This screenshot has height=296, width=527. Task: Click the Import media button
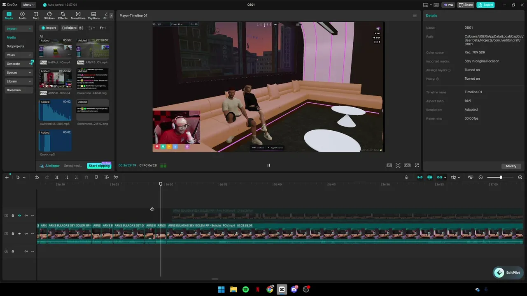point(49,28)
